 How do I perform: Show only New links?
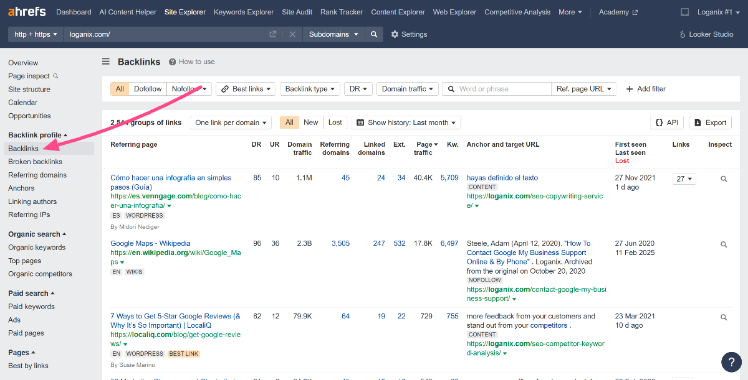pos(310,123)
